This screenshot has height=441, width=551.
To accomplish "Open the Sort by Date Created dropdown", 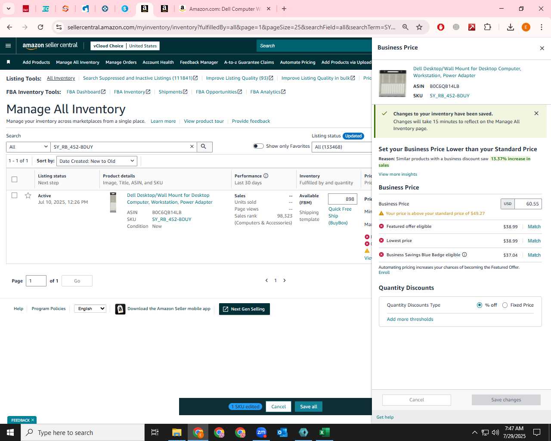I will click(x=97, y=161).
